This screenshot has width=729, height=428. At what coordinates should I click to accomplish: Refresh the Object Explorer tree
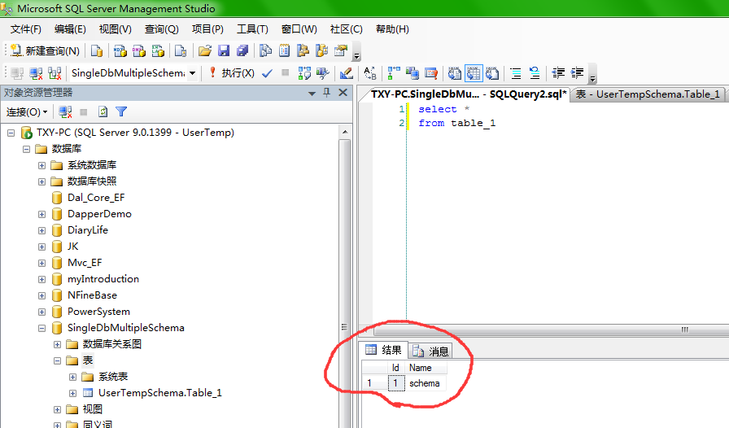(x=103, y=111)
